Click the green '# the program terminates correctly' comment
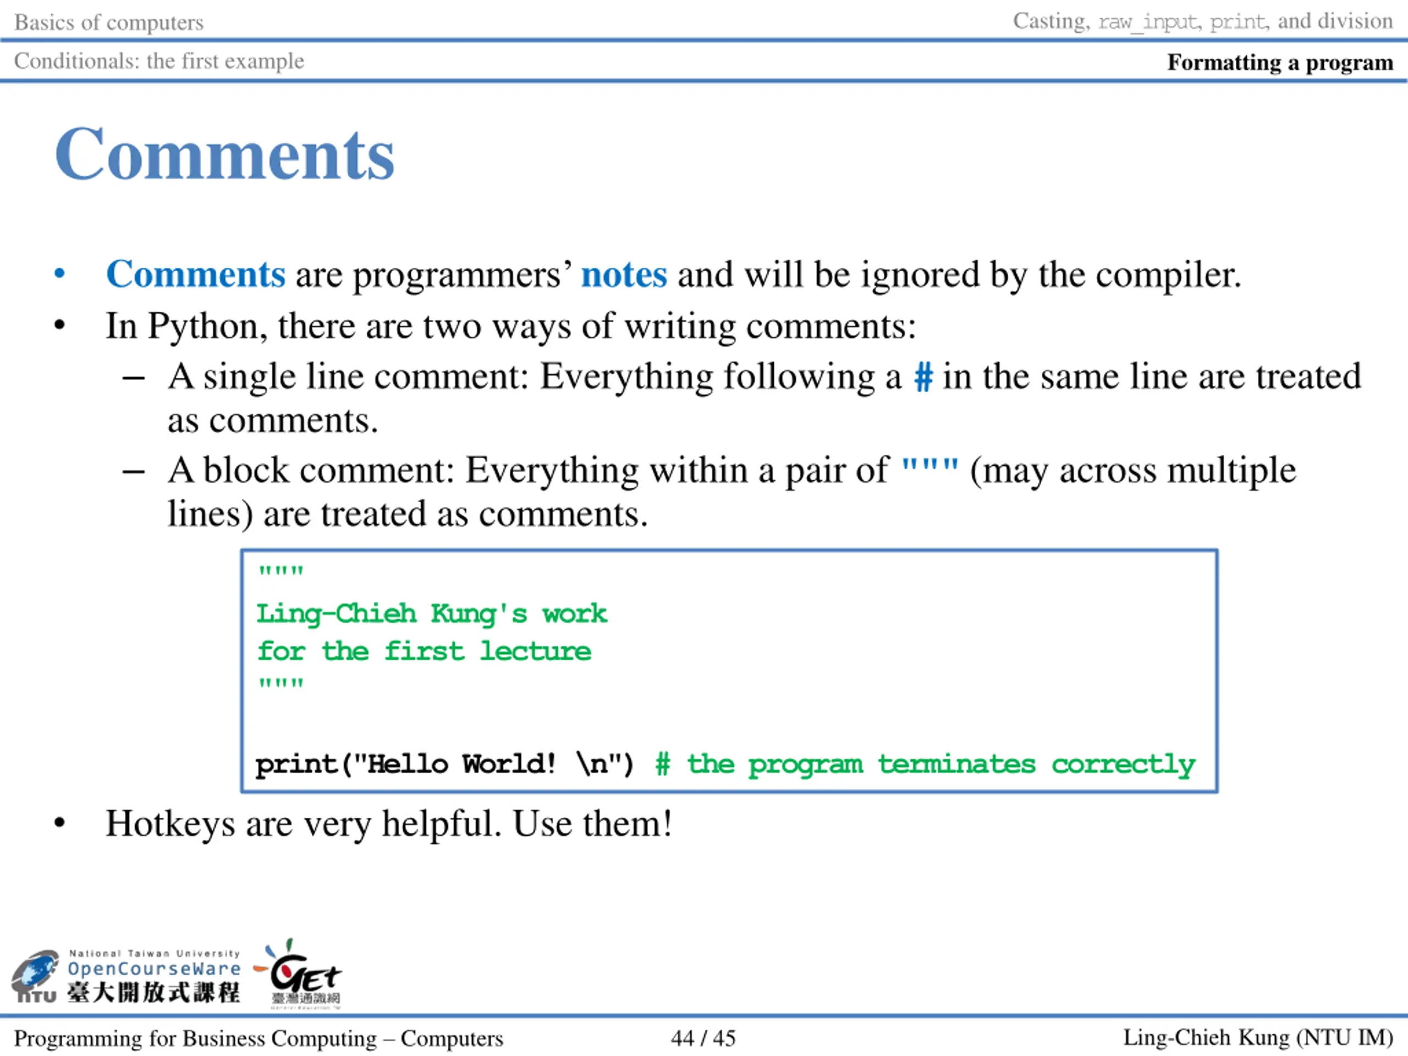 (x=925, y=764)
